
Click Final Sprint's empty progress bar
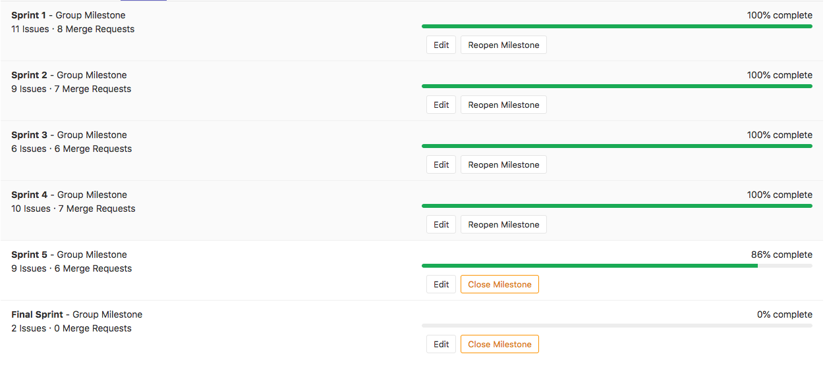(x=616, y=326)
